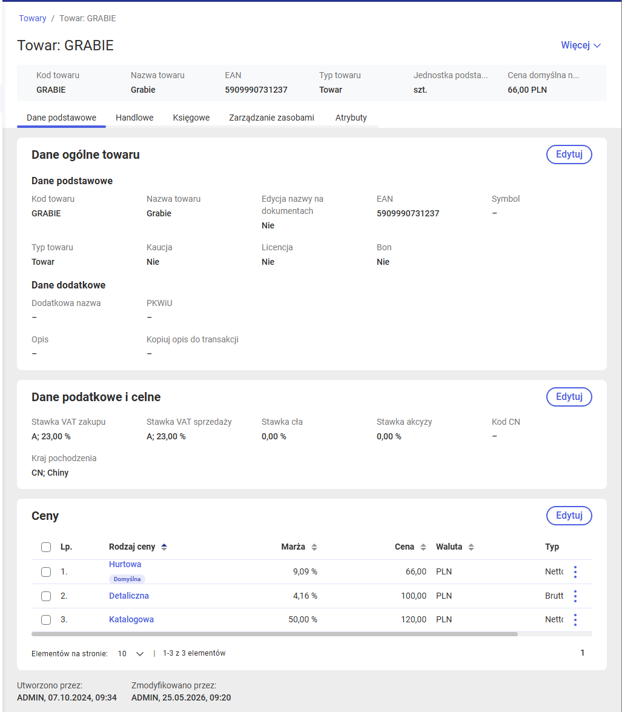Select all prices with header checkbox
The image size is (622, 712).
click(x=46, y=547)
